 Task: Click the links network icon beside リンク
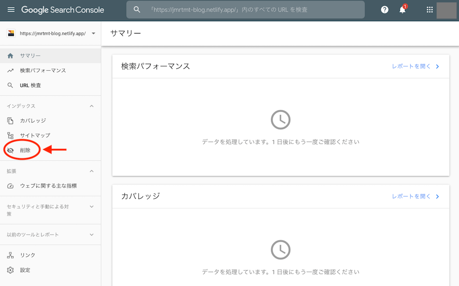click(10, 255)
